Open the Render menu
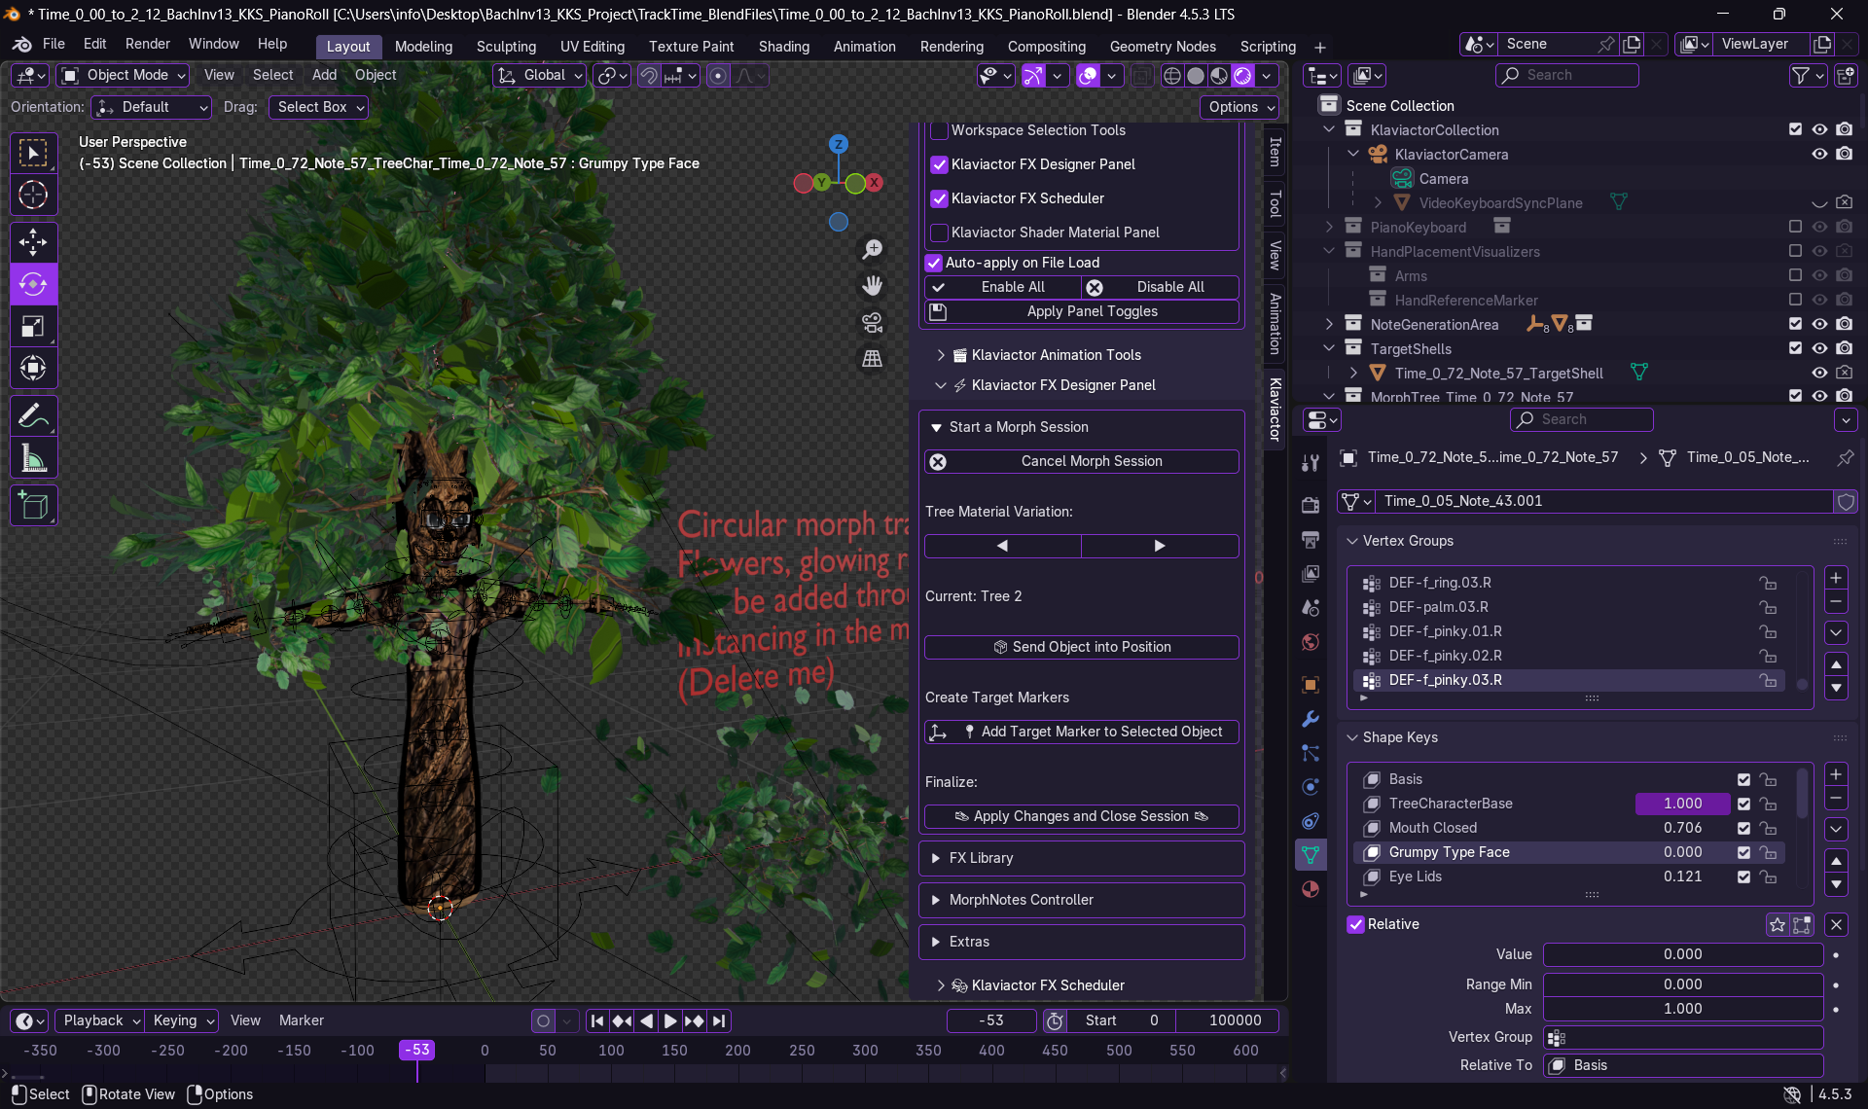 pyautogui.click(x=148, y=44)
